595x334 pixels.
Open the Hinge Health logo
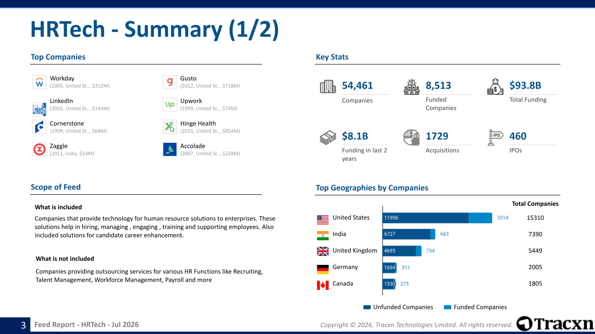170,127
